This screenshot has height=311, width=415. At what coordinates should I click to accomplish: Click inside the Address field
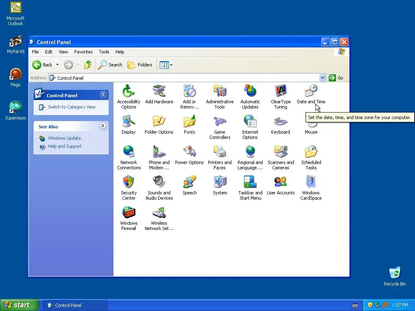point(184,78)
